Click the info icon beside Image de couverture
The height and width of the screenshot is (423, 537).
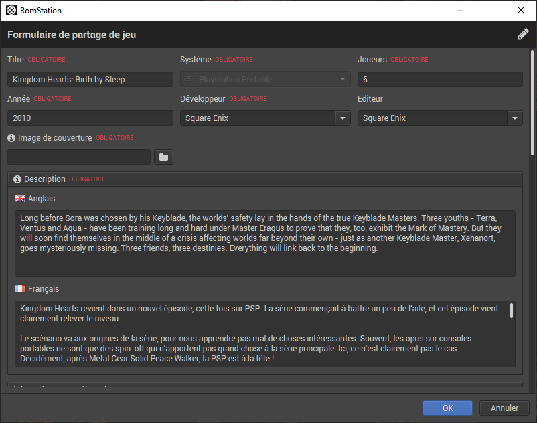tap(11, 138)
